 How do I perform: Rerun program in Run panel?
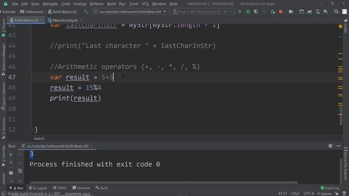tap(11, 154)
